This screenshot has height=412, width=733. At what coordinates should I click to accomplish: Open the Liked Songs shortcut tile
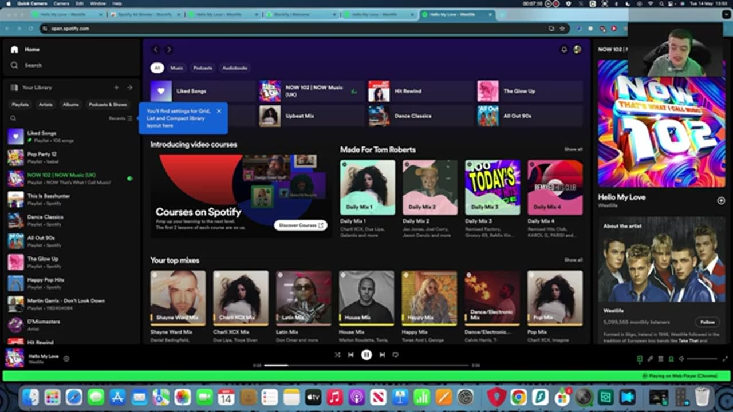point(203,91)
